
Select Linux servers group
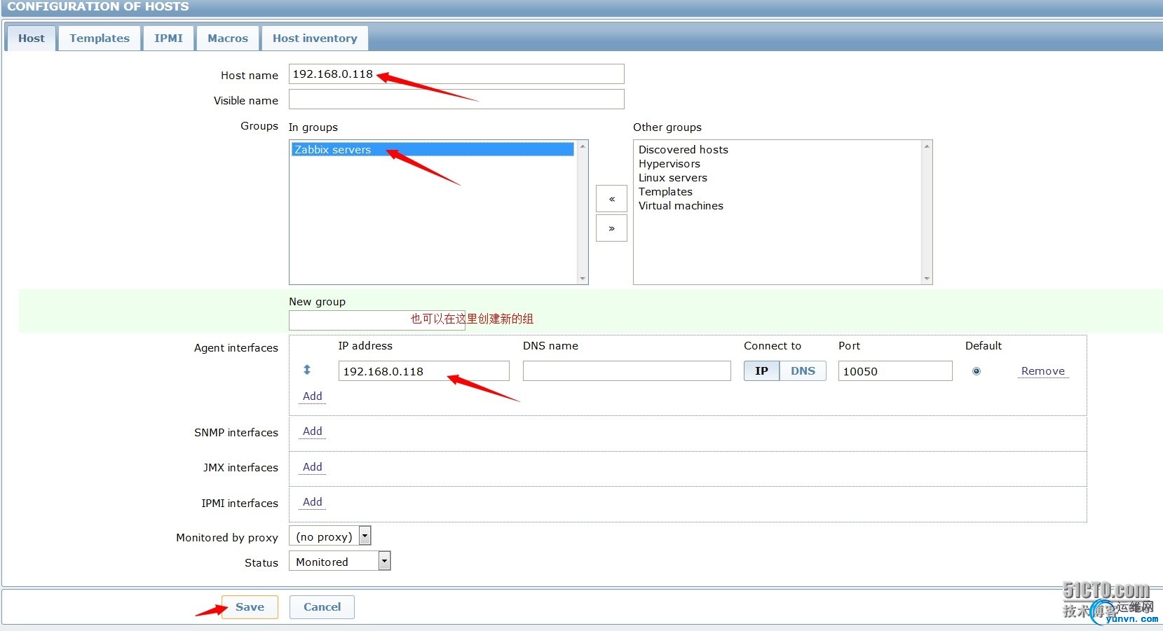pos(673,177)
